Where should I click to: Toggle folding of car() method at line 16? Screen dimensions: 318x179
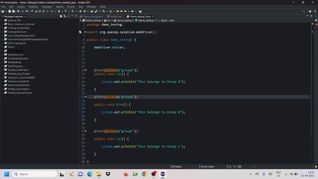point(85,70)
